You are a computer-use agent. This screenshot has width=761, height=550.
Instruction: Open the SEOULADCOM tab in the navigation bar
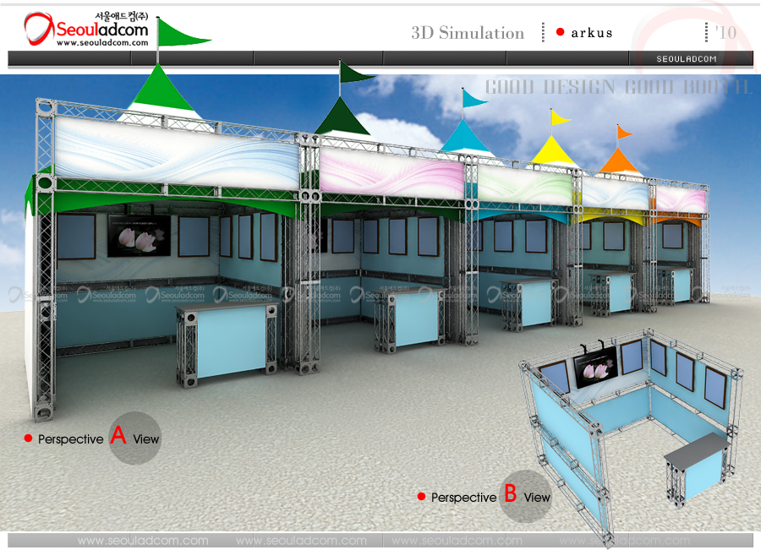coord(687,59)
